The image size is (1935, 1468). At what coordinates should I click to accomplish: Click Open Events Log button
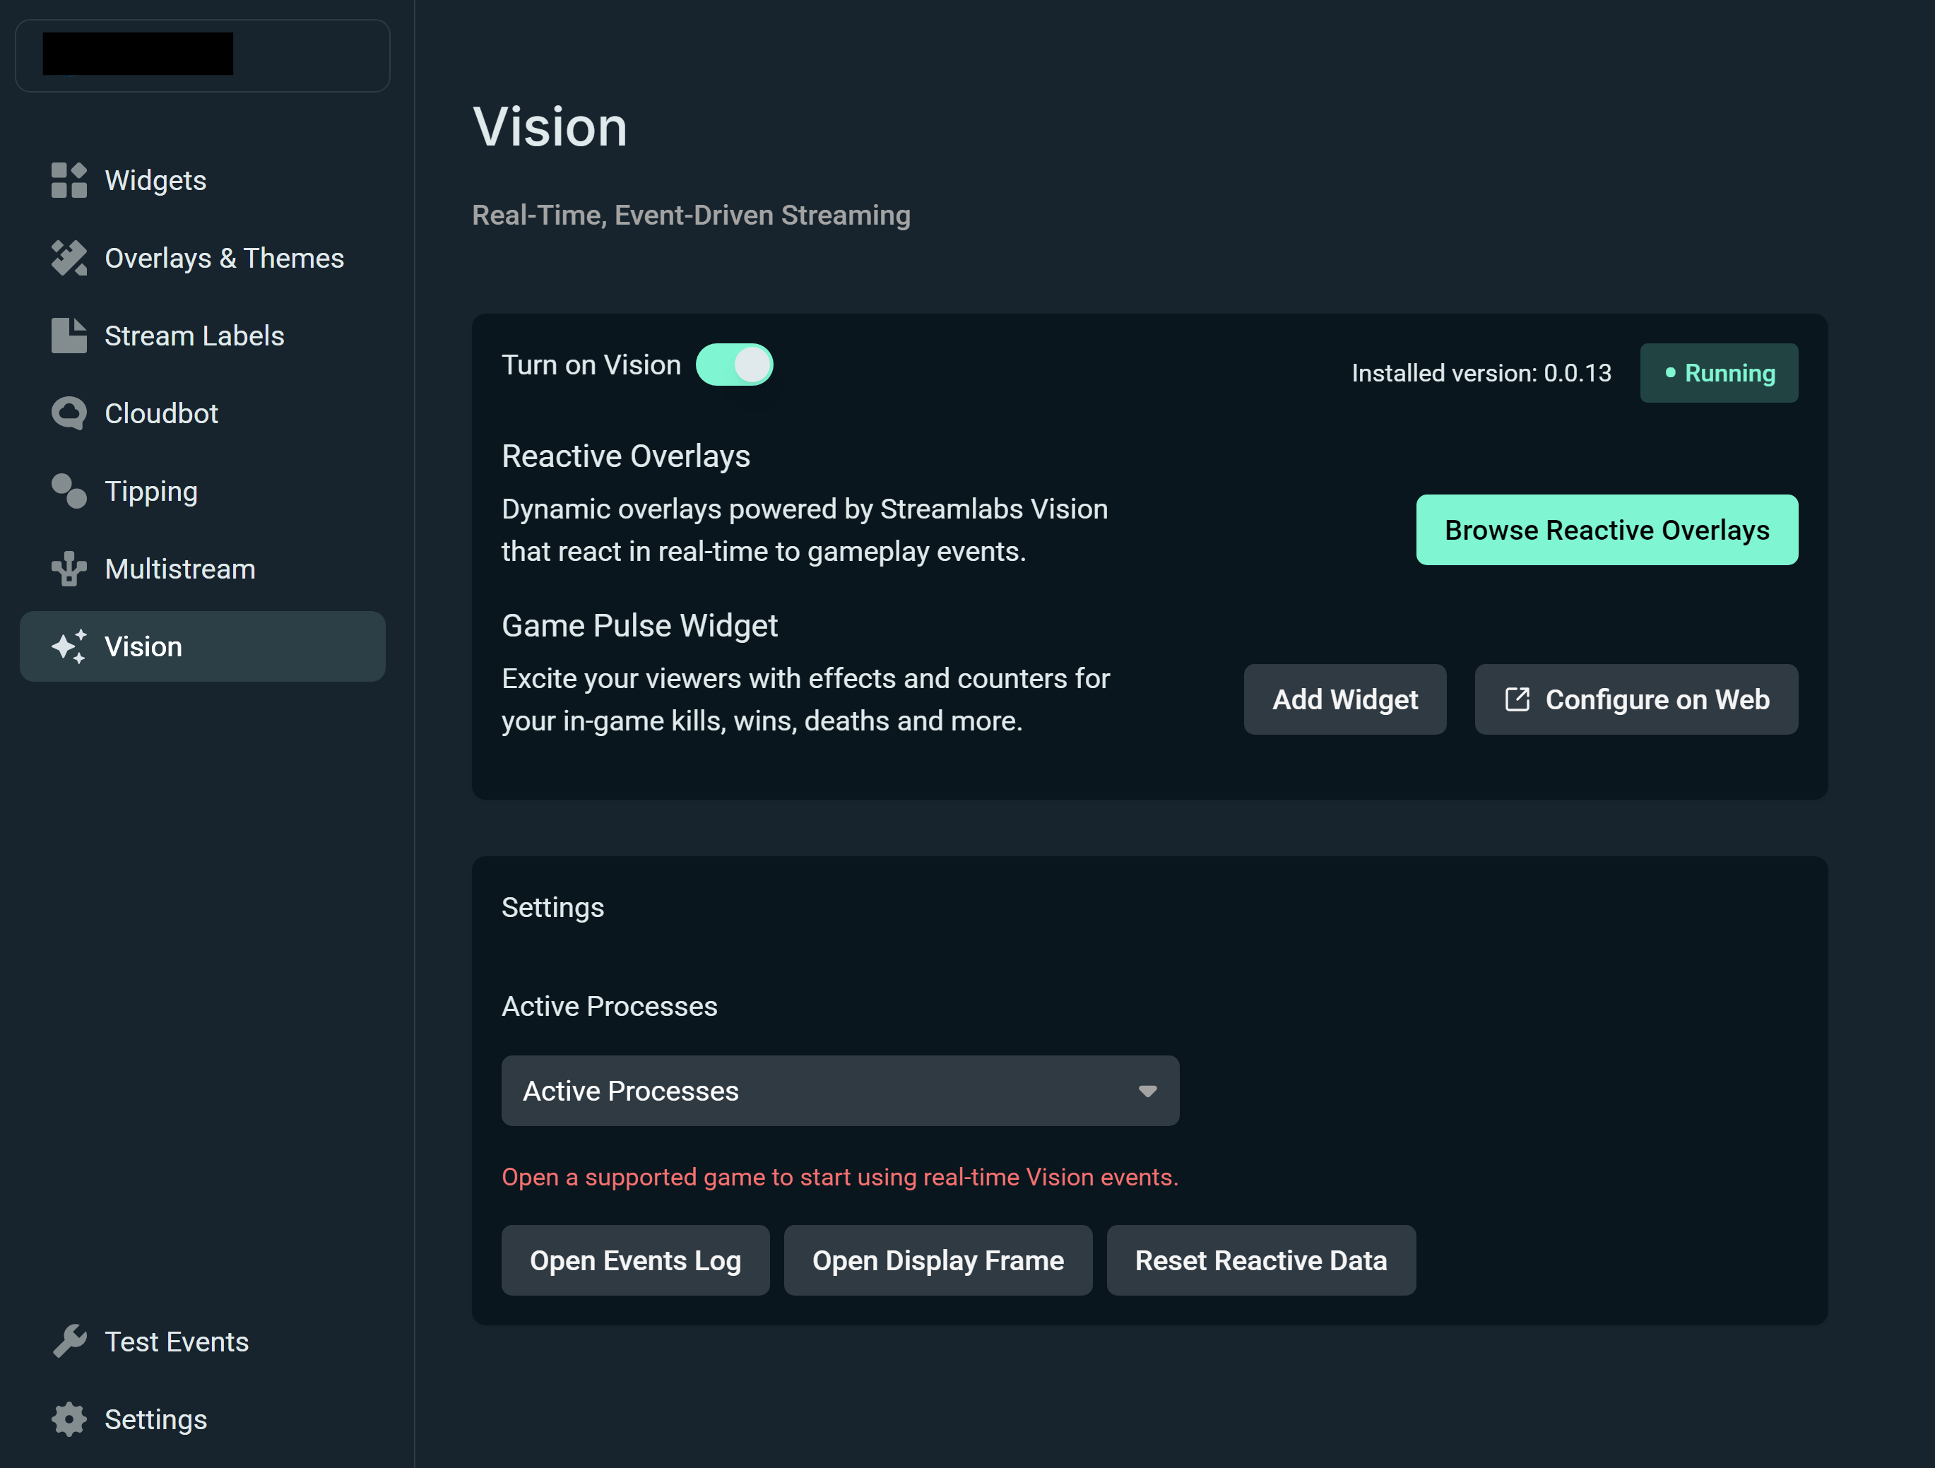click(x=635, y=1260)
